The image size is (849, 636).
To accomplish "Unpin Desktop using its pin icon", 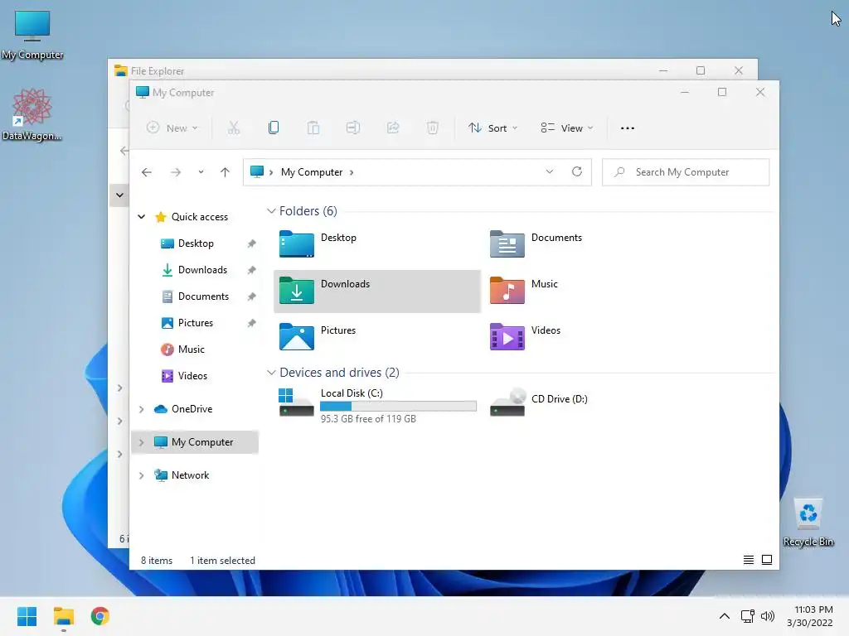I will click(x=251, y=244).
